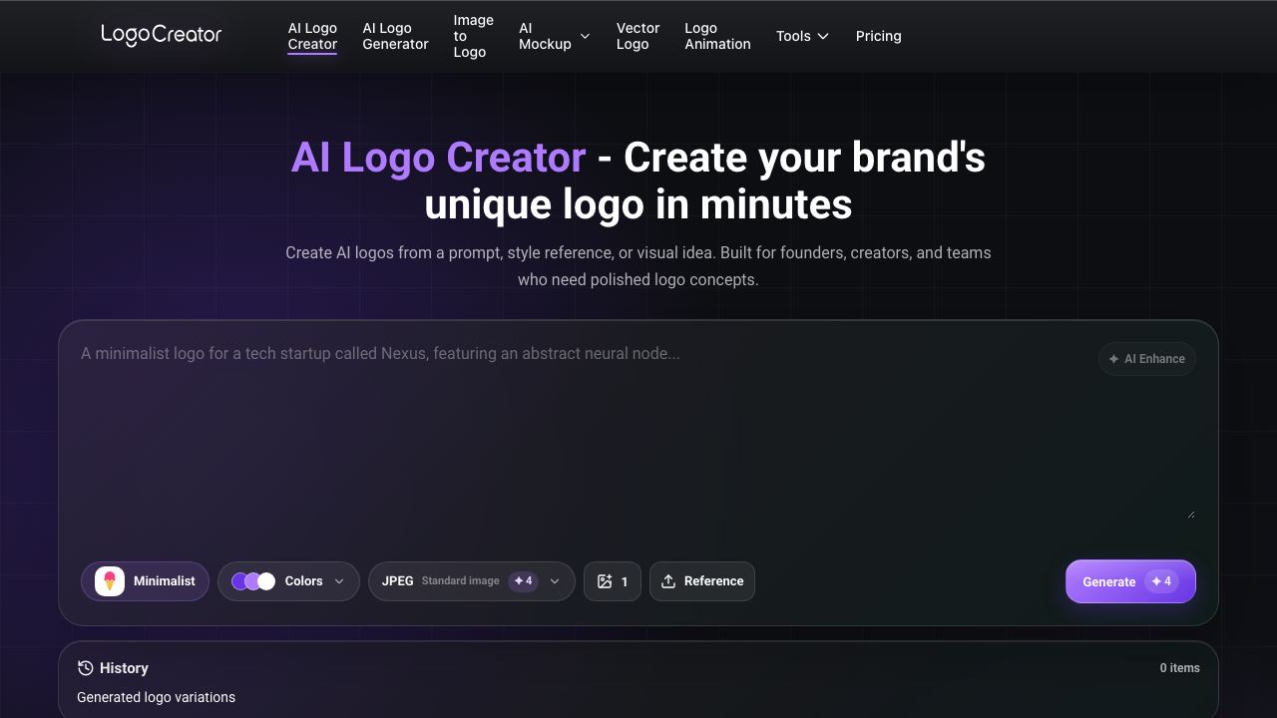The image size is (1277, 718).
Task: Click the upload icon beside Reference
Action: click(x=668, y=581)
